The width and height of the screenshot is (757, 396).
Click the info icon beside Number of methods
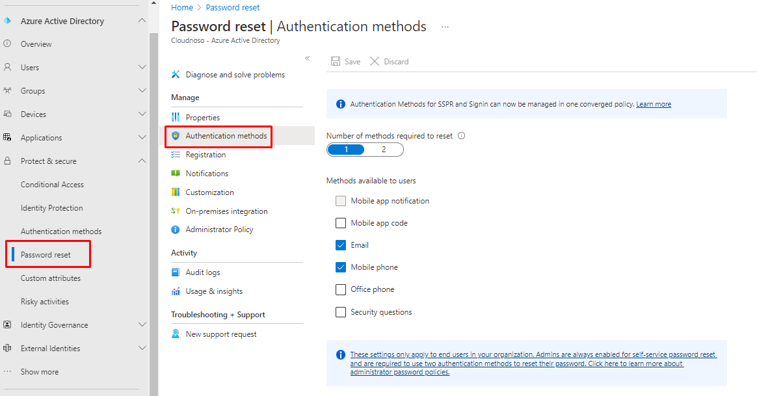click(x=462, y=136)
